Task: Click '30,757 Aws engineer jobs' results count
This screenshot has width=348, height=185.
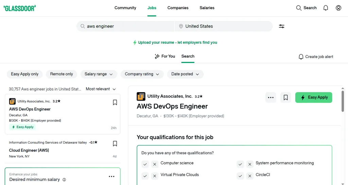Action: tap(45, 89)
